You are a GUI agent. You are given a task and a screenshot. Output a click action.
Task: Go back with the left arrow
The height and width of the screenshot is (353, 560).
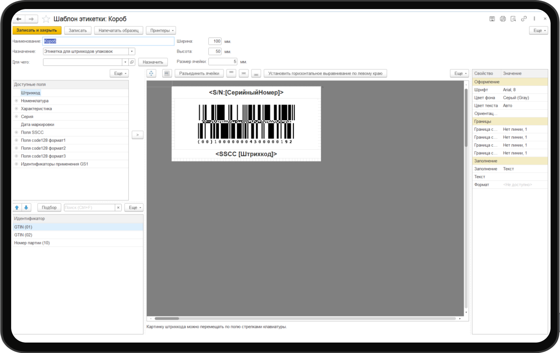pyautogui.click(x=19, y=19)
